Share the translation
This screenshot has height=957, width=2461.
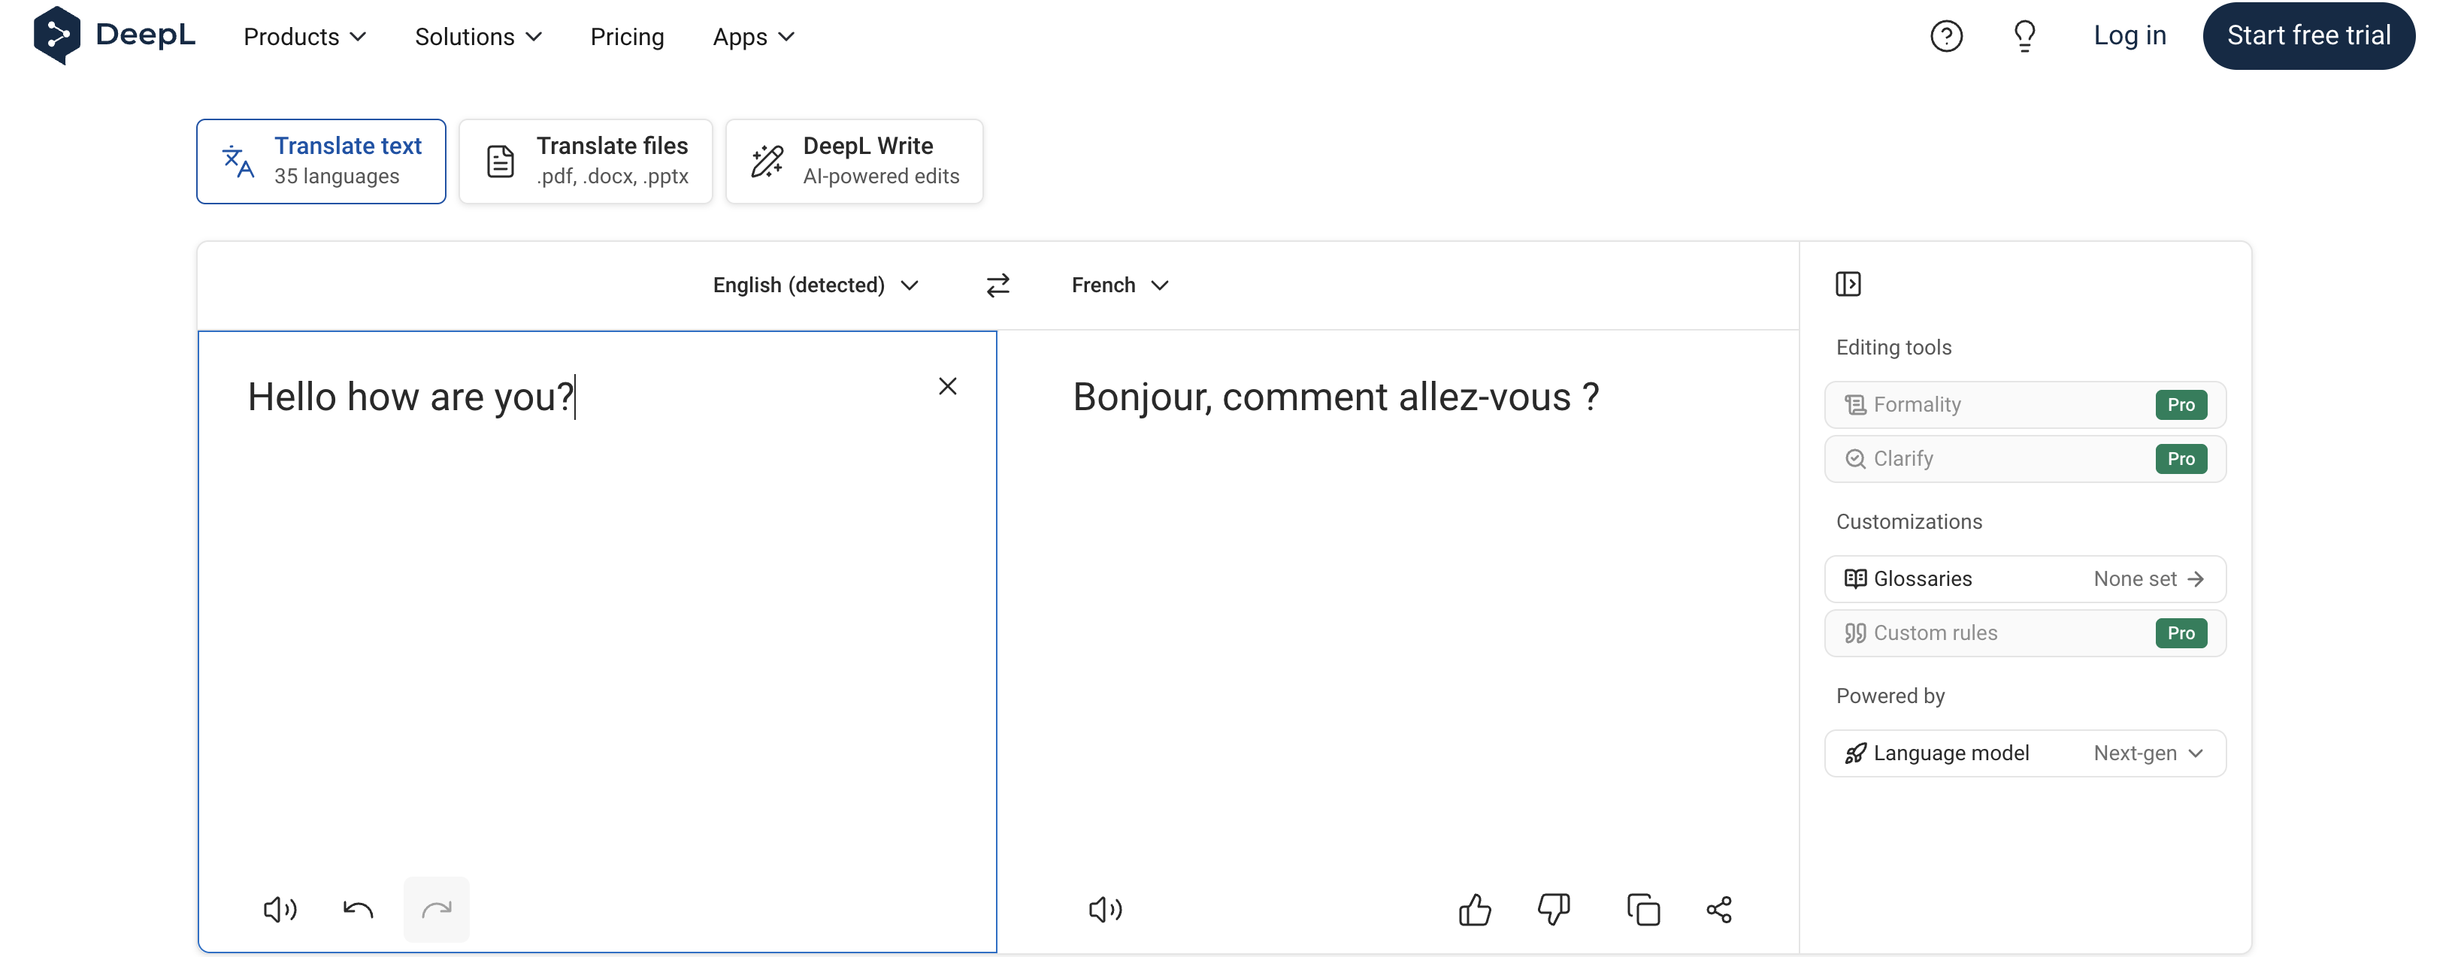click(x=1720, y=909)
